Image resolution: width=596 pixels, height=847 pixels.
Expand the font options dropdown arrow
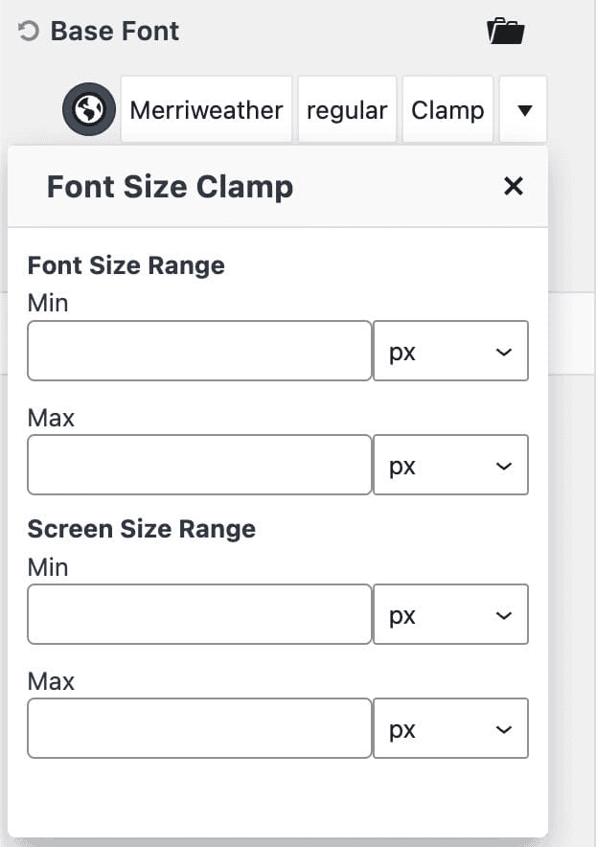[523, 109]
